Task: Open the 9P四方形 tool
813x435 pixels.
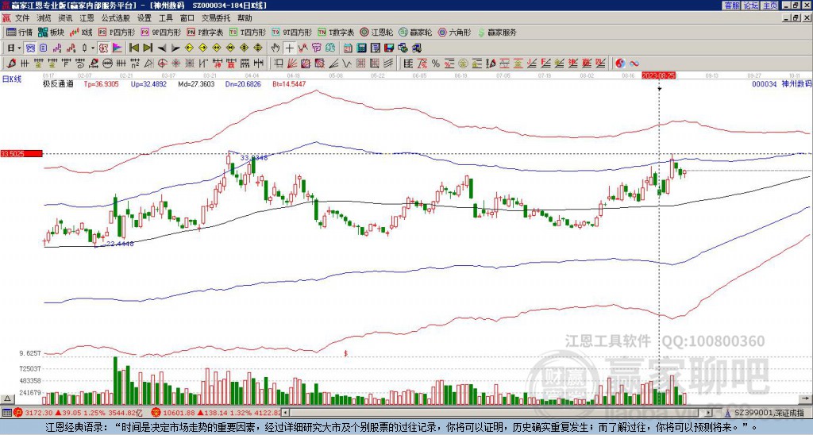Action: [x=160, y=32]
